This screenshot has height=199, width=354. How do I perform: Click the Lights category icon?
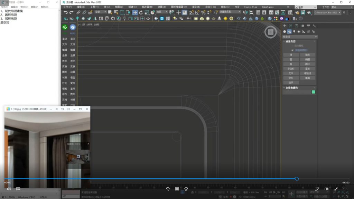(x=294, y=31)
